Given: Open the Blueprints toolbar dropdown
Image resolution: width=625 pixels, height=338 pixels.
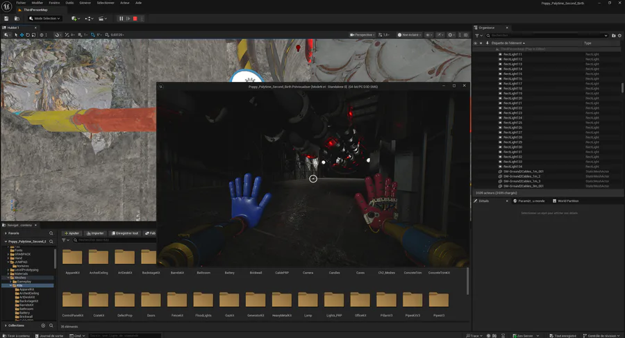Looking at the screenshot, I should (90, 18).
